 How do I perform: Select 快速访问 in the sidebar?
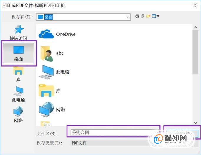tap(18, 33)
